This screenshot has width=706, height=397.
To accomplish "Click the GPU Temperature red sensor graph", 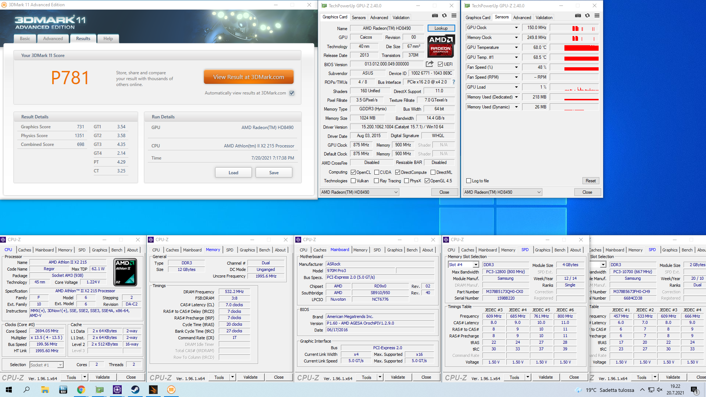I will [574, 47].
